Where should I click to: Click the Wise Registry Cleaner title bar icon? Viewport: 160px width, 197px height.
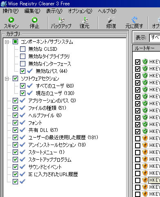tap(4, 4)
